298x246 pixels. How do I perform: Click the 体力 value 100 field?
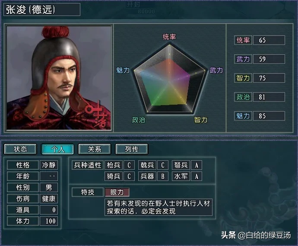click(49, 221)
